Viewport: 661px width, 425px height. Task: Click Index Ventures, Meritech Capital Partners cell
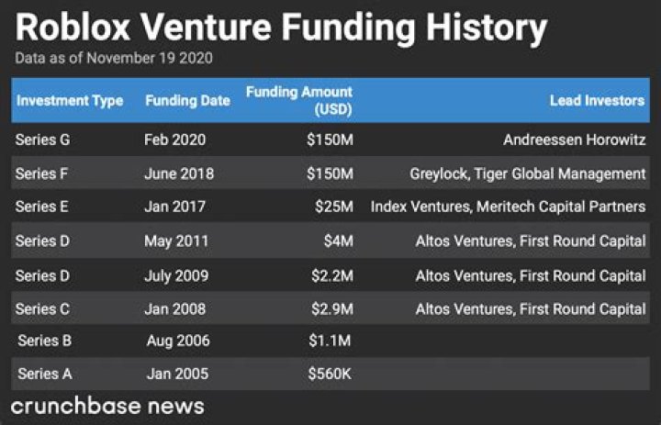point(508,207)
